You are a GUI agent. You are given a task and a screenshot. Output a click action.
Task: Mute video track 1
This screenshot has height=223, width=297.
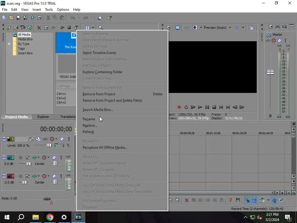[x=62, y=139]
